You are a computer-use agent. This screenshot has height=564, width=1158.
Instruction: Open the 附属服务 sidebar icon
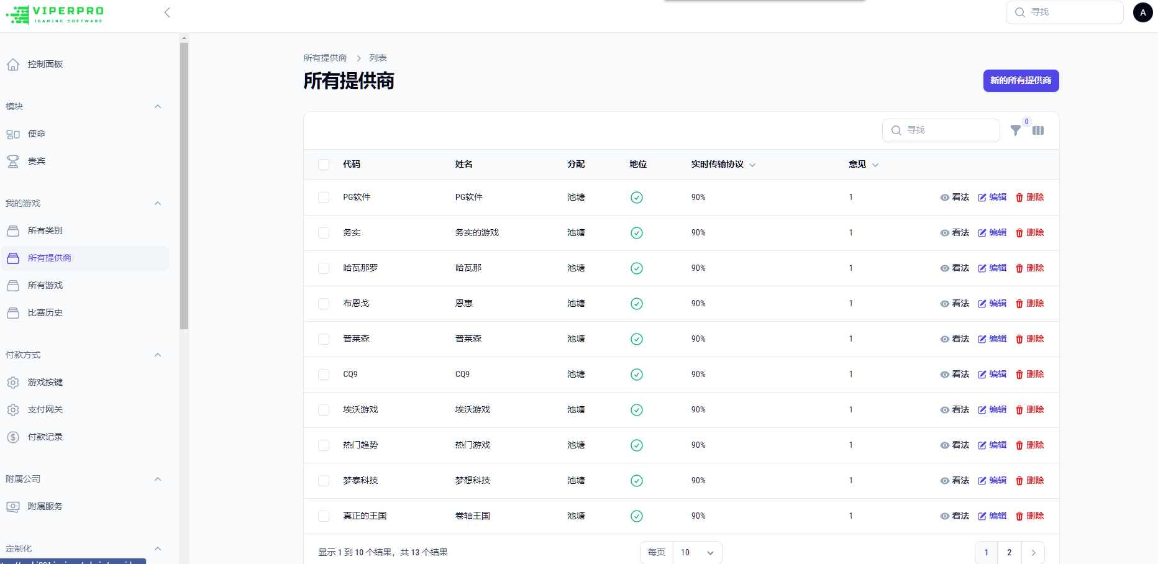[x=13, y=506]
